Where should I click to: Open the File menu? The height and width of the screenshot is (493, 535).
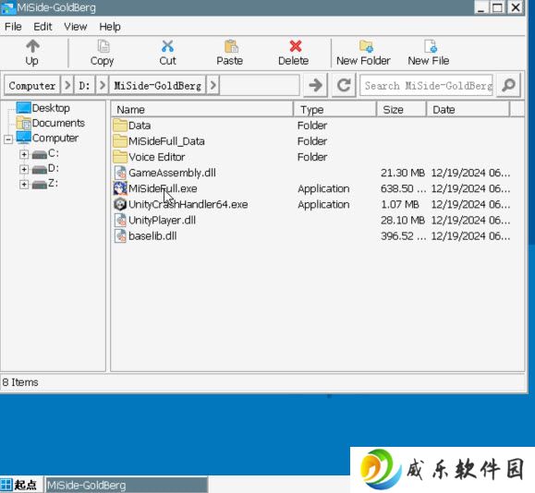(13, 27)
